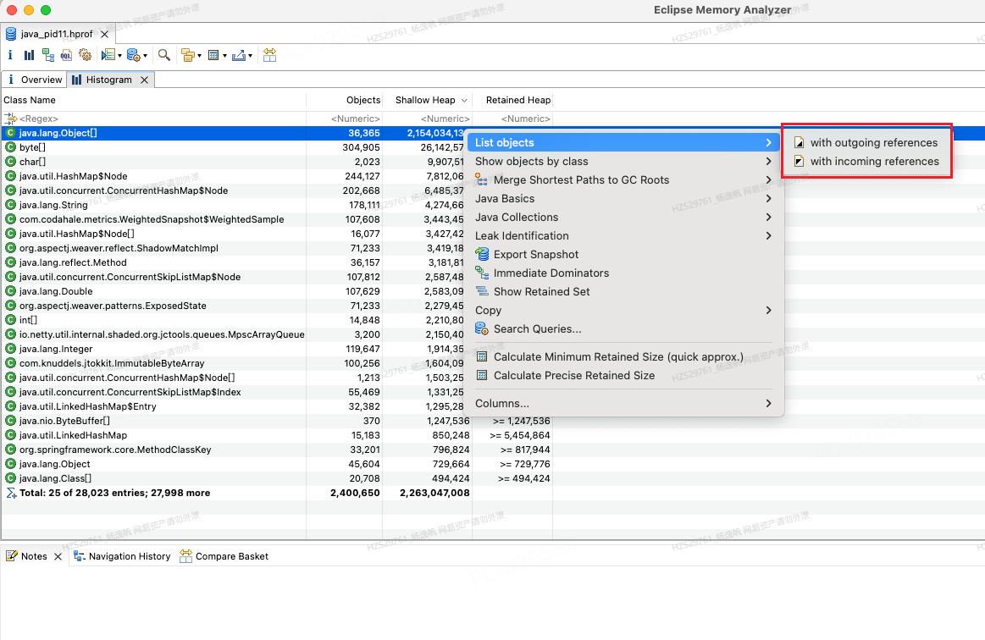This screenshot has height=640, width=985.
Task: Choose Merge Shortest Paths to GC Roots
Action: (624, 180)
